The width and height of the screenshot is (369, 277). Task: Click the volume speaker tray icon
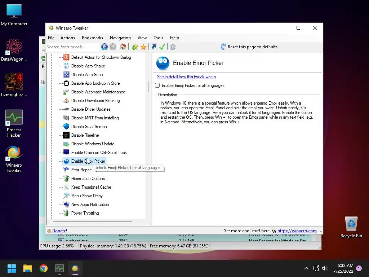[325, 268]
